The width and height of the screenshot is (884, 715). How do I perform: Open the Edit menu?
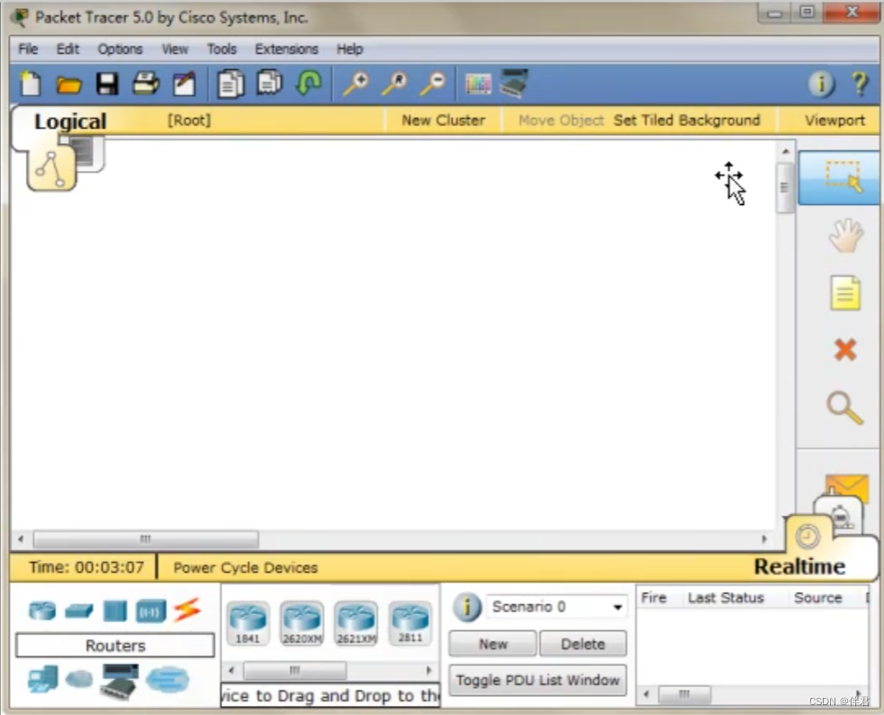click(68, 49)
